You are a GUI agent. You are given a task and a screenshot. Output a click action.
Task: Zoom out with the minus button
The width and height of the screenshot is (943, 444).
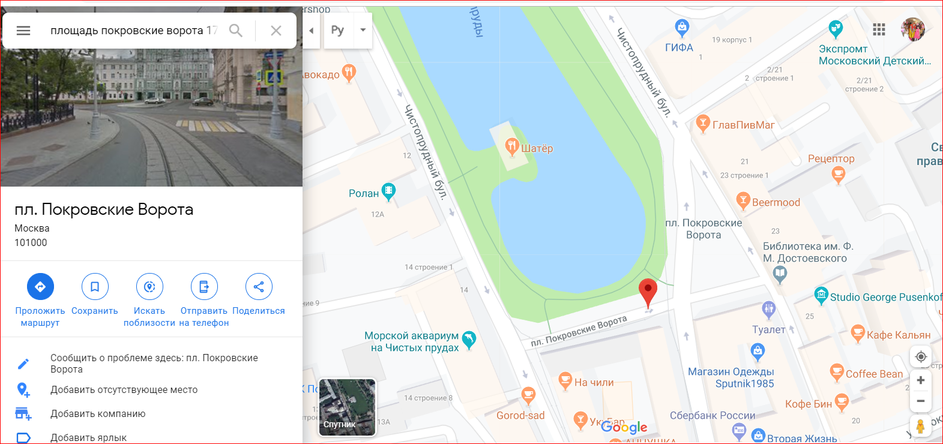pyautogui.click(x=921, y=401)
